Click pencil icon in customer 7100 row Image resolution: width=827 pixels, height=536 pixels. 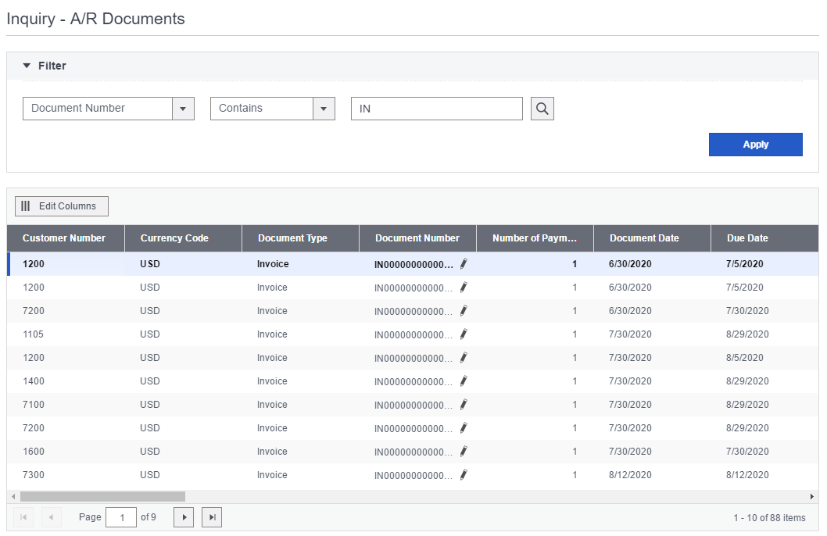464,405
